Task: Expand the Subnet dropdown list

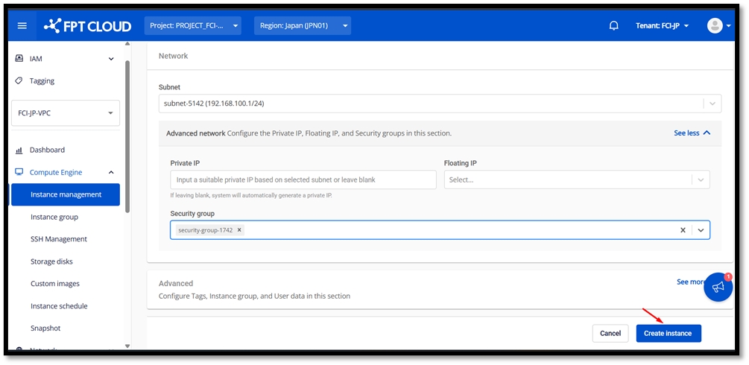Action: pyautogui.click(x=712, y=104)
